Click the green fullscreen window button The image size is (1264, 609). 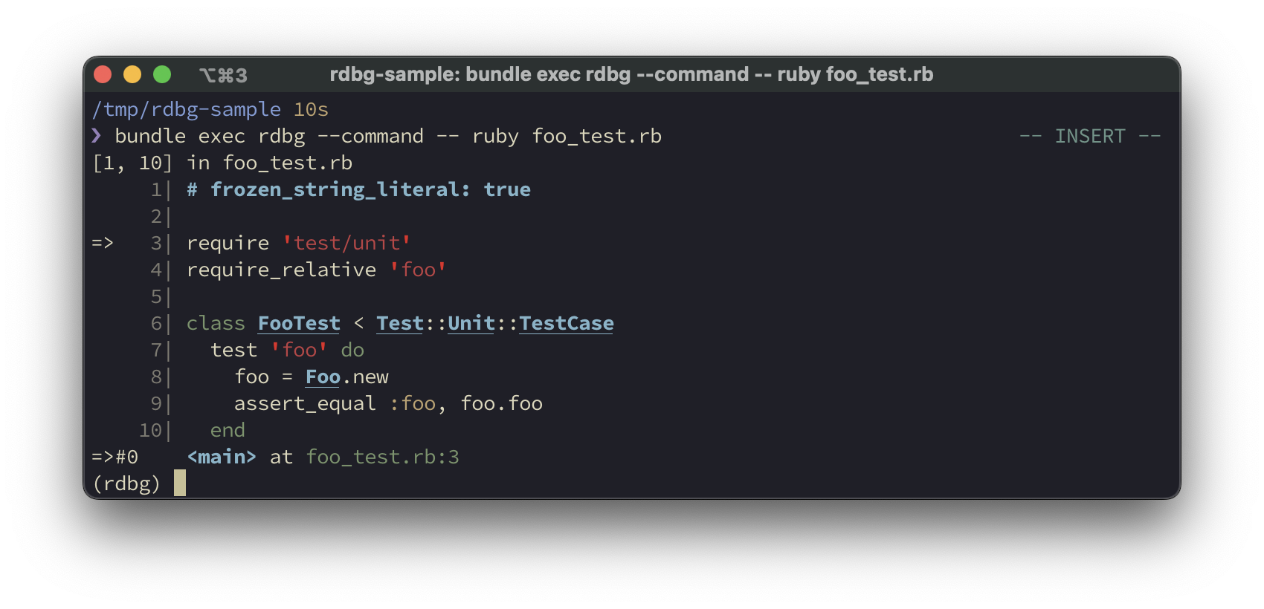(x=162, y=74)
